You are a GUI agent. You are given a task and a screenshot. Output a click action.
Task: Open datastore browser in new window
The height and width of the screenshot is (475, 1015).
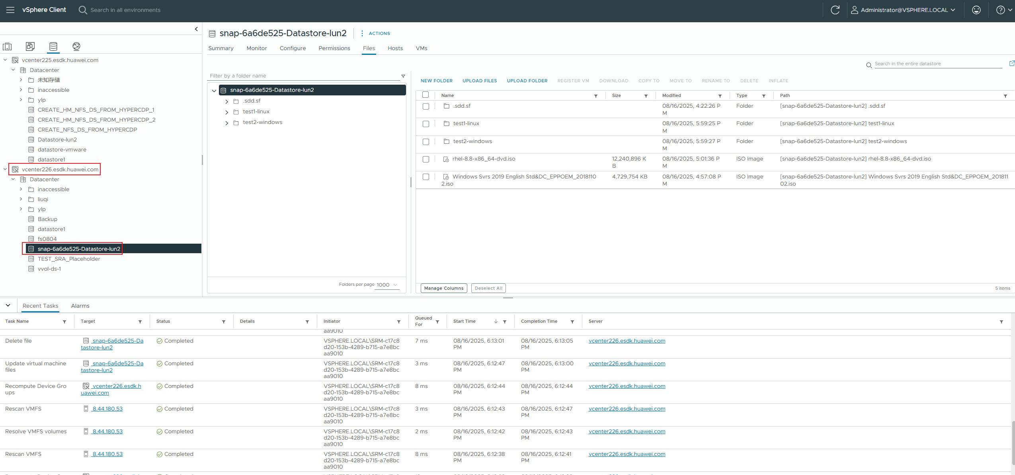point(1012,63)
